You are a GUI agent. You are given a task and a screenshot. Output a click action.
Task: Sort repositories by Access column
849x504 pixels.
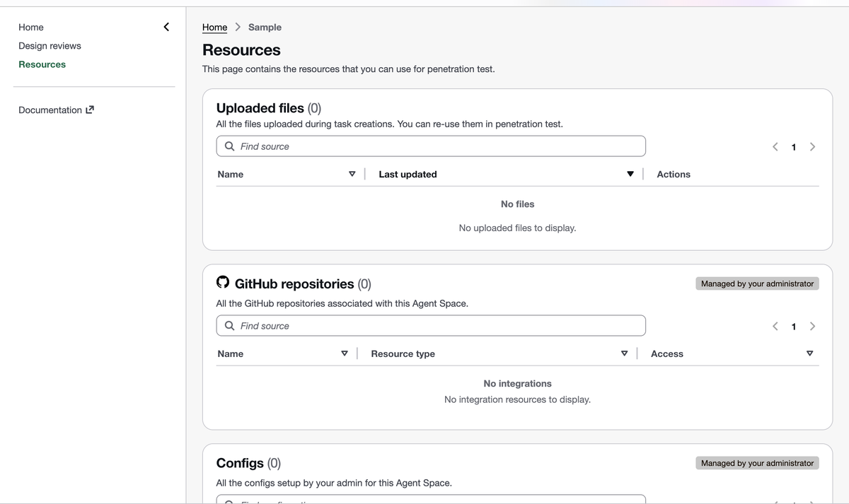[x=809, y=354]
